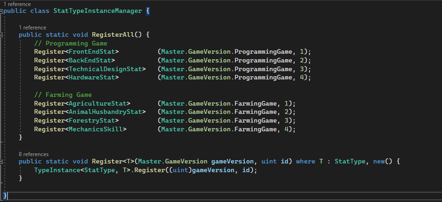Image resolution: width=442 pixels, height=202 pixels.
Task: Click FarmingGame on the MechanicsSkill line
Action: [x=256, y=129]
